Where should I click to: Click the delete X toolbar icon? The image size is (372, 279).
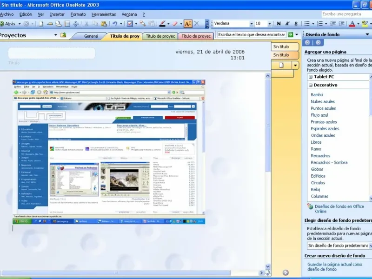pyautogui.click(x=196, y=24)
